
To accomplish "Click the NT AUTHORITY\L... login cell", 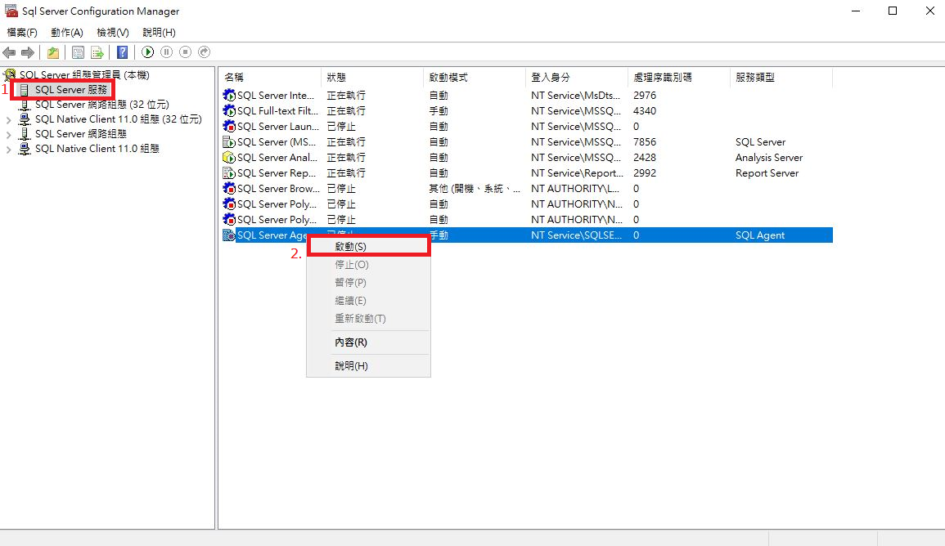I will (575, 189).
